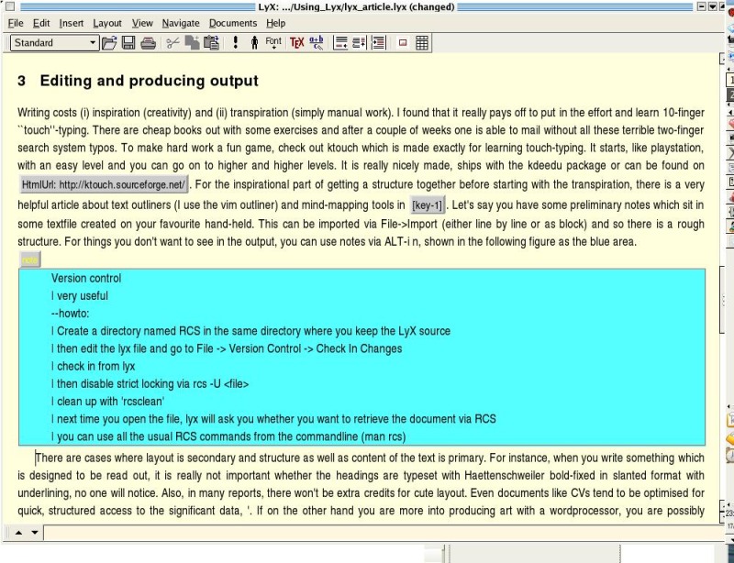Image resolution: width=734 pixels, height=563 pixels.
Task: Click the Open document folder icon
Action: tap(109, 42)
